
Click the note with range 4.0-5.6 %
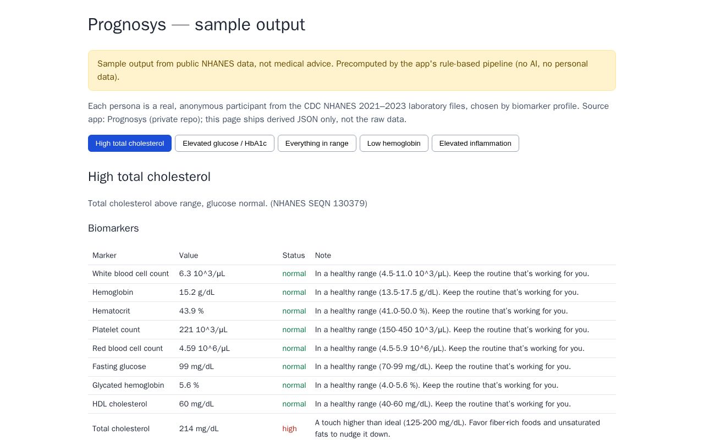coord(437,386)
